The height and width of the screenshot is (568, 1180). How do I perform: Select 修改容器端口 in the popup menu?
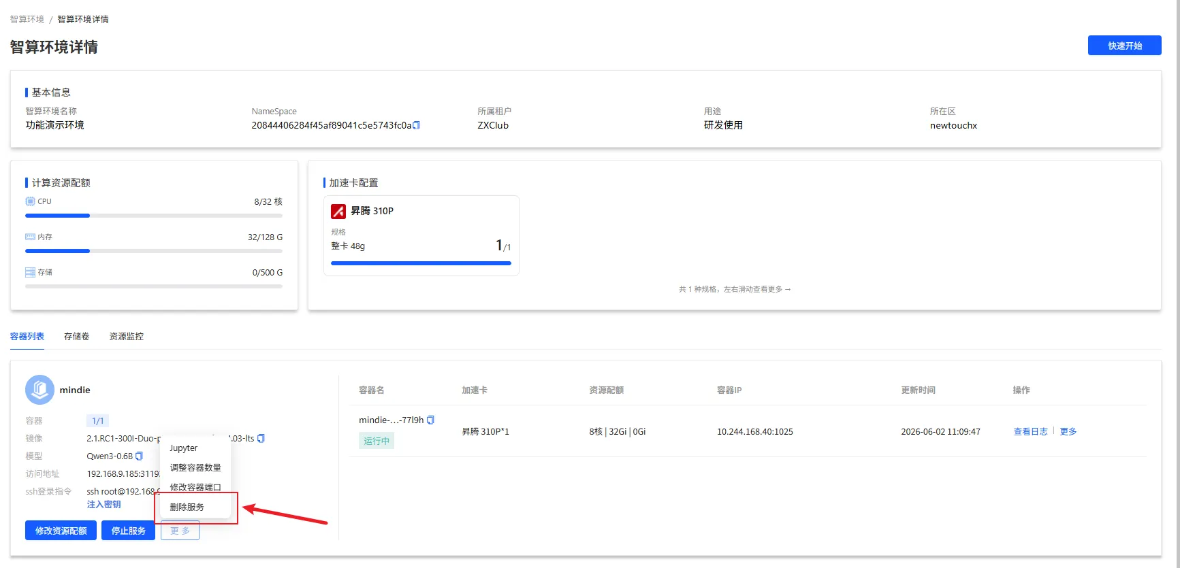(195, 487)
